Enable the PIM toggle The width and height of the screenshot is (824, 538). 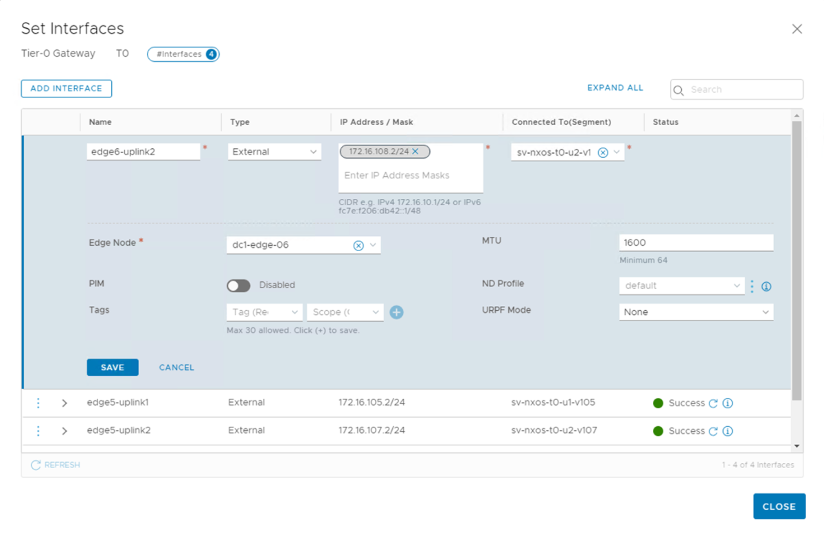pos(238,285)
